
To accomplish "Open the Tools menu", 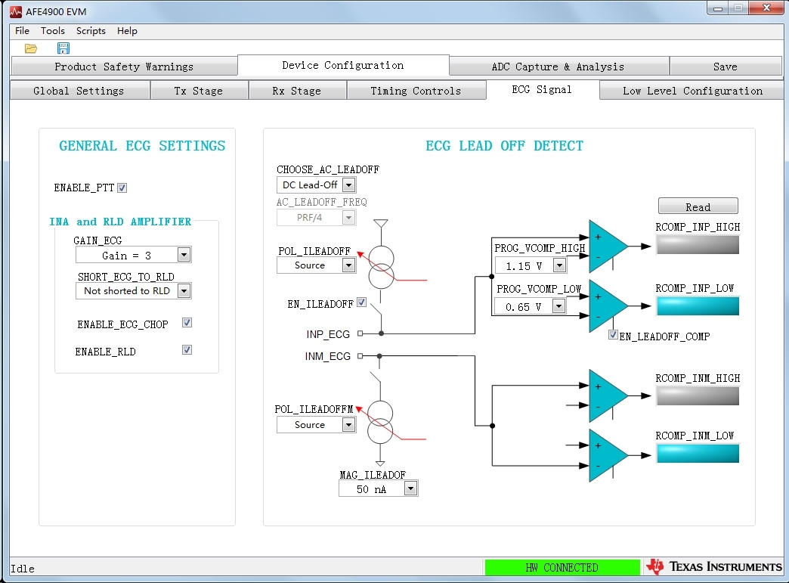I will 53,31.
